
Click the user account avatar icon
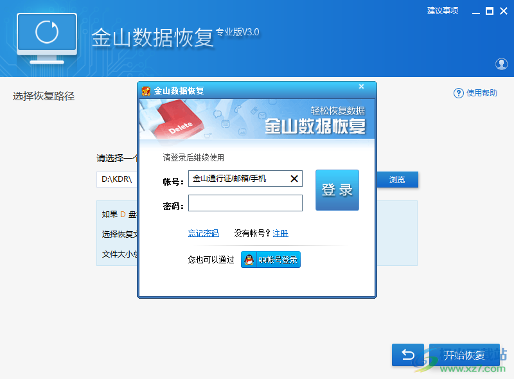click(501, 64)
